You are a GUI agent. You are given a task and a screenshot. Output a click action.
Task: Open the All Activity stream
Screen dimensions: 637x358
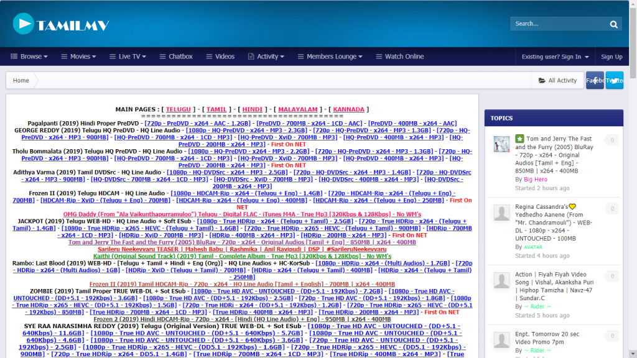pos(558,80)
